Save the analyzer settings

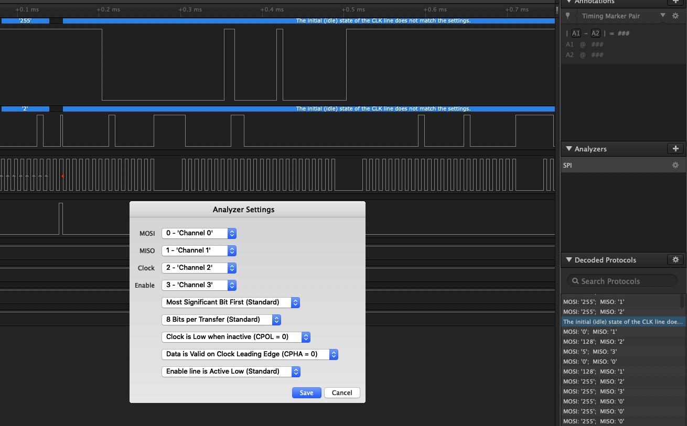pos(306,393)
